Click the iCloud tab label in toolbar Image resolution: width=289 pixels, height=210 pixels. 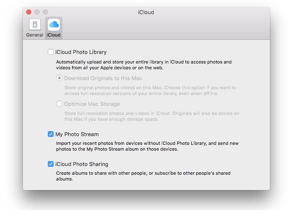(54, 35)
